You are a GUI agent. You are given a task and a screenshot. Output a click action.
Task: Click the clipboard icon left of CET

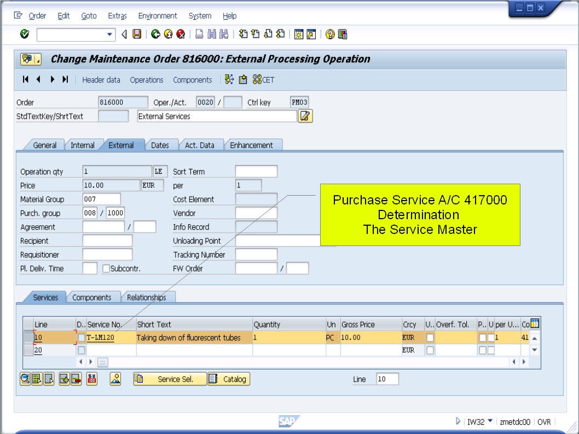click(x=243, y=80)
